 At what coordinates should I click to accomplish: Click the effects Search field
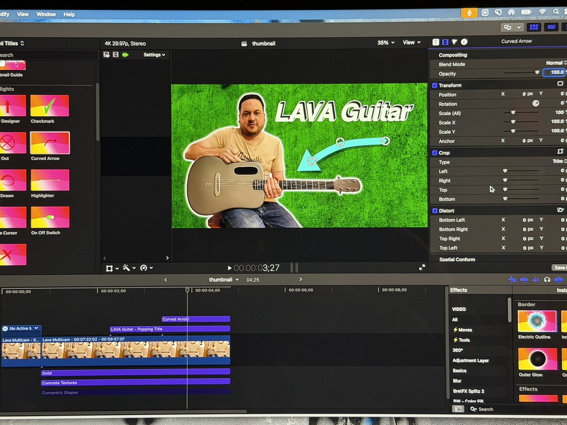click(x=517, y=409)
